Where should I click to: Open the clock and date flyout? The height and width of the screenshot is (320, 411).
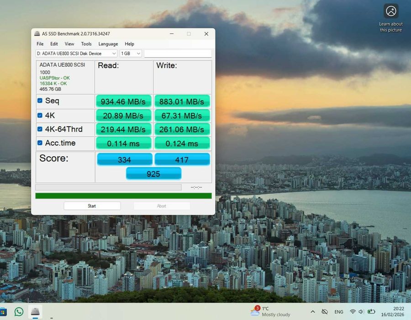[392, 311]
